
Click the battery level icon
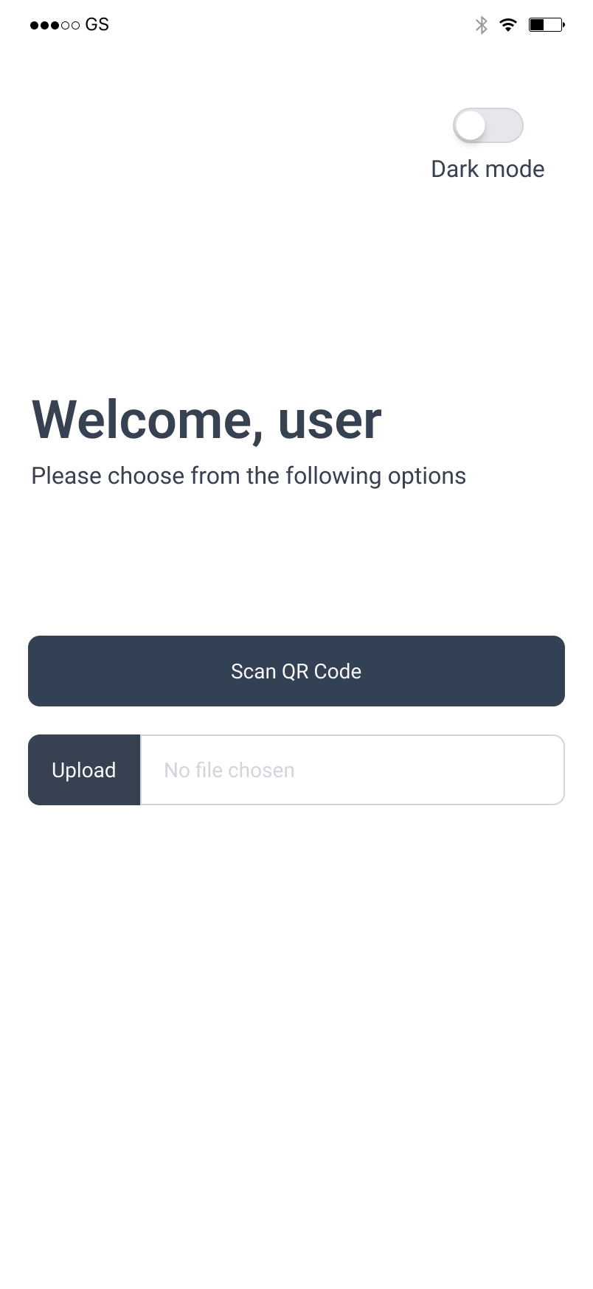pyautogui.click(x=546, y=25)
